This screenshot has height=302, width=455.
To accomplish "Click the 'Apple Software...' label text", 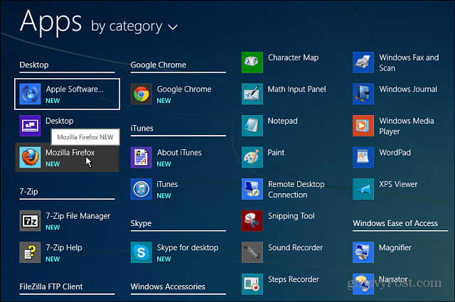I will point(75,90).
